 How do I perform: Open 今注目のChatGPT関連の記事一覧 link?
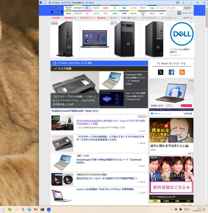[x=75, y=111]
